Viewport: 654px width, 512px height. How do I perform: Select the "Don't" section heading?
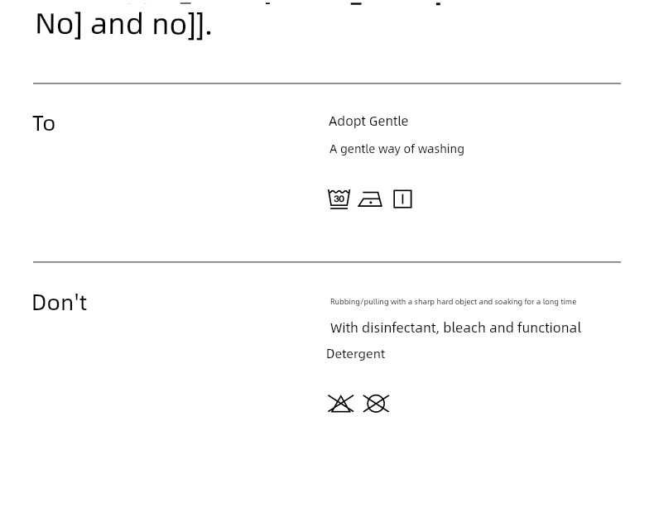coord(59,303)
